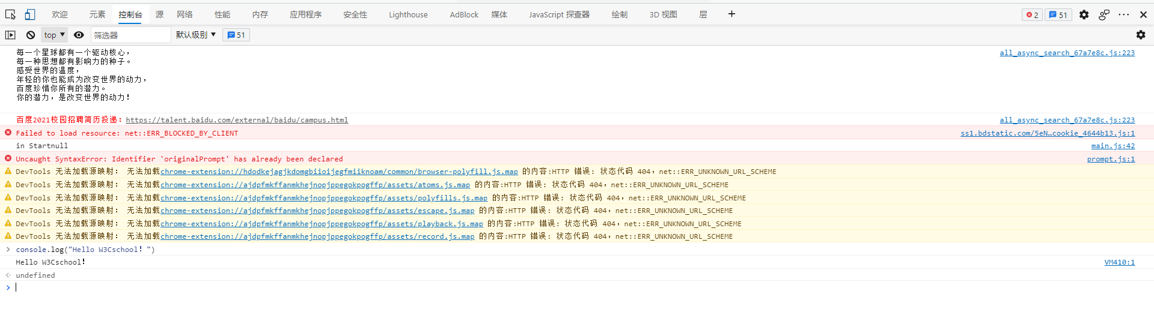
Task: Open the three-dot customize menu
Action: coord(1123,15)
